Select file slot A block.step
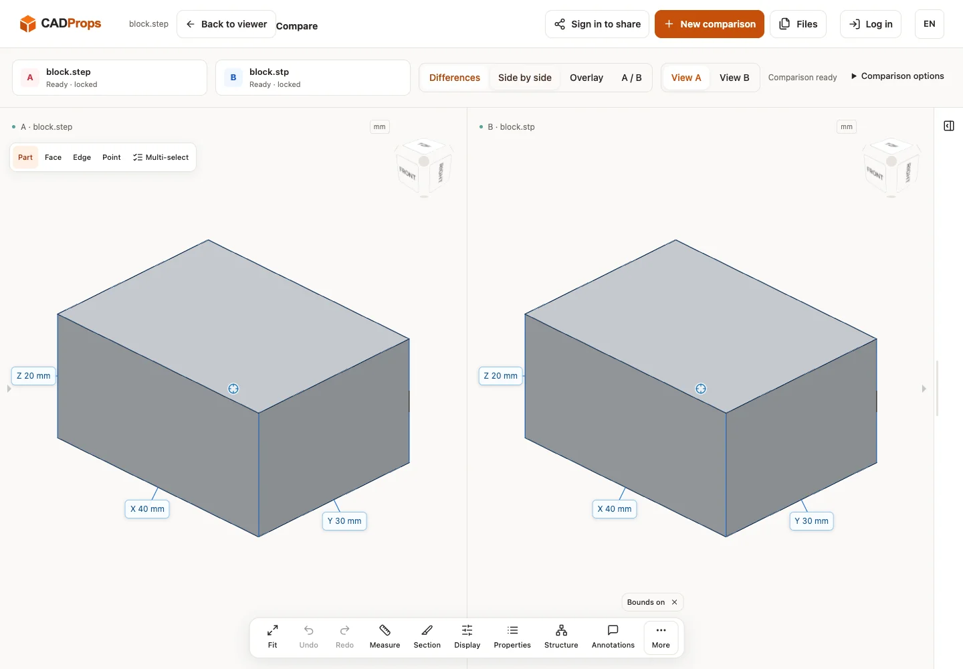Image resolution: width=963 pixels, height=669 pixels. click(110, 78)
